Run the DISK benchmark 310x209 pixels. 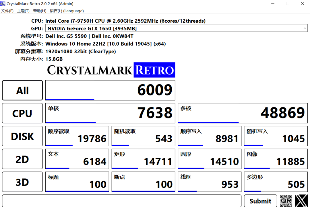pos(22,136)
